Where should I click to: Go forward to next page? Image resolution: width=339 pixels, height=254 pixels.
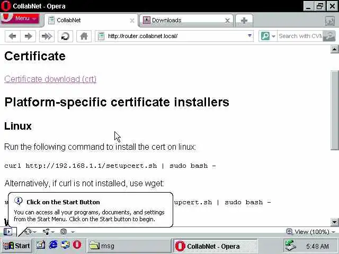[x=28, y=36]
